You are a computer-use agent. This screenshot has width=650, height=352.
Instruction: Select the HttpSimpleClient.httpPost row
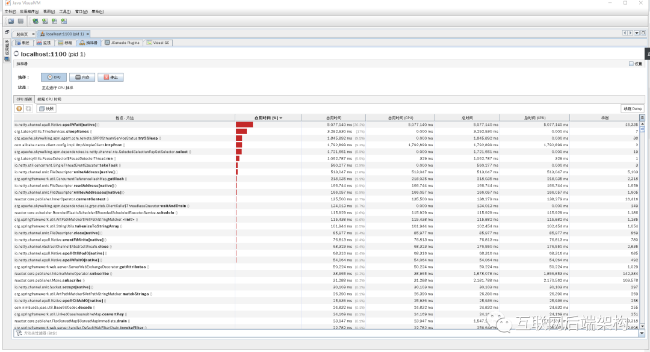[x=326, y=144]
